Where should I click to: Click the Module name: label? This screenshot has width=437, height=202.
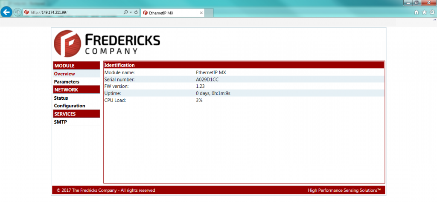coord(119,72)
